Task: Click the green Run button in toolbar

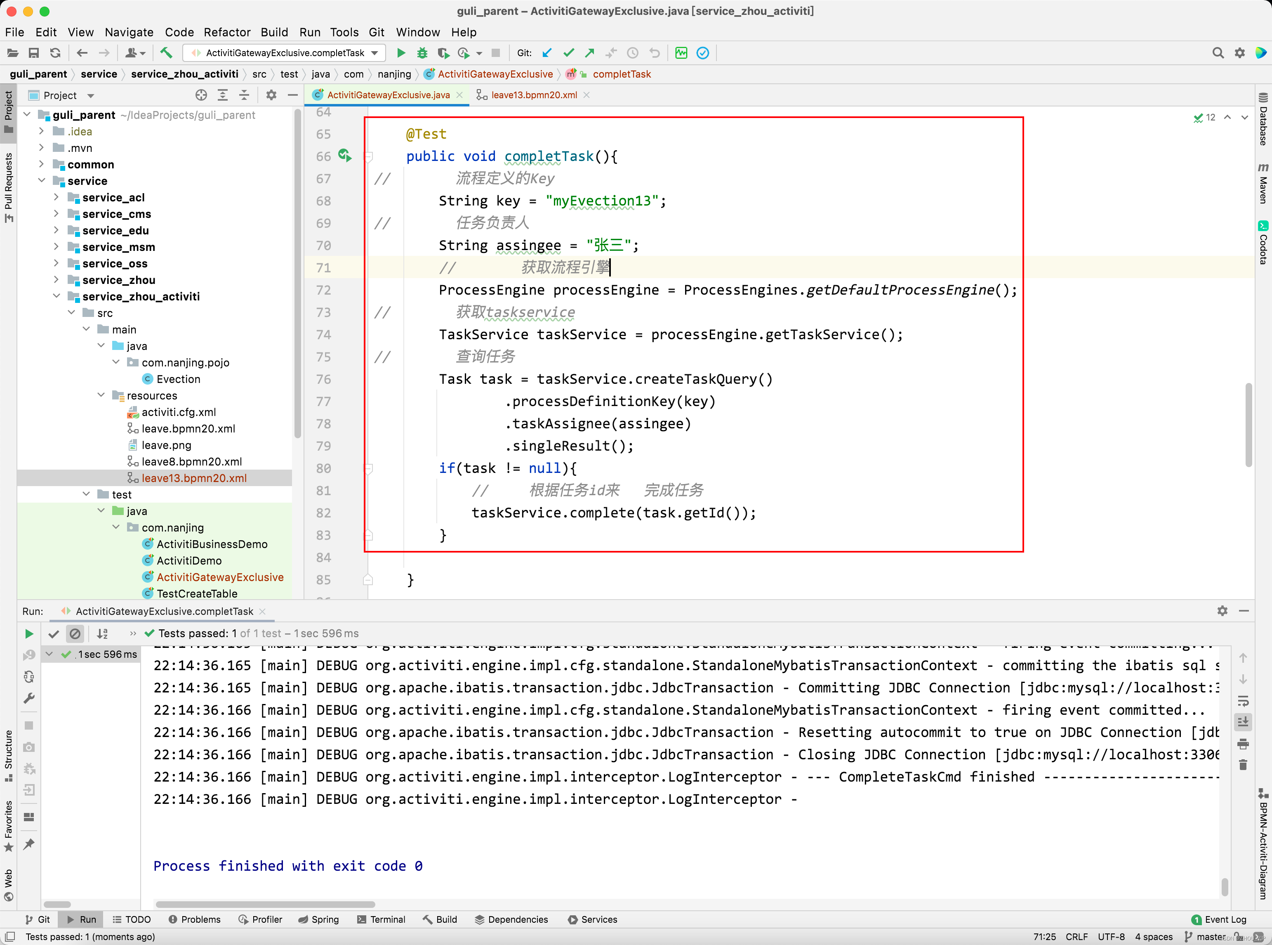Action: 401,53
